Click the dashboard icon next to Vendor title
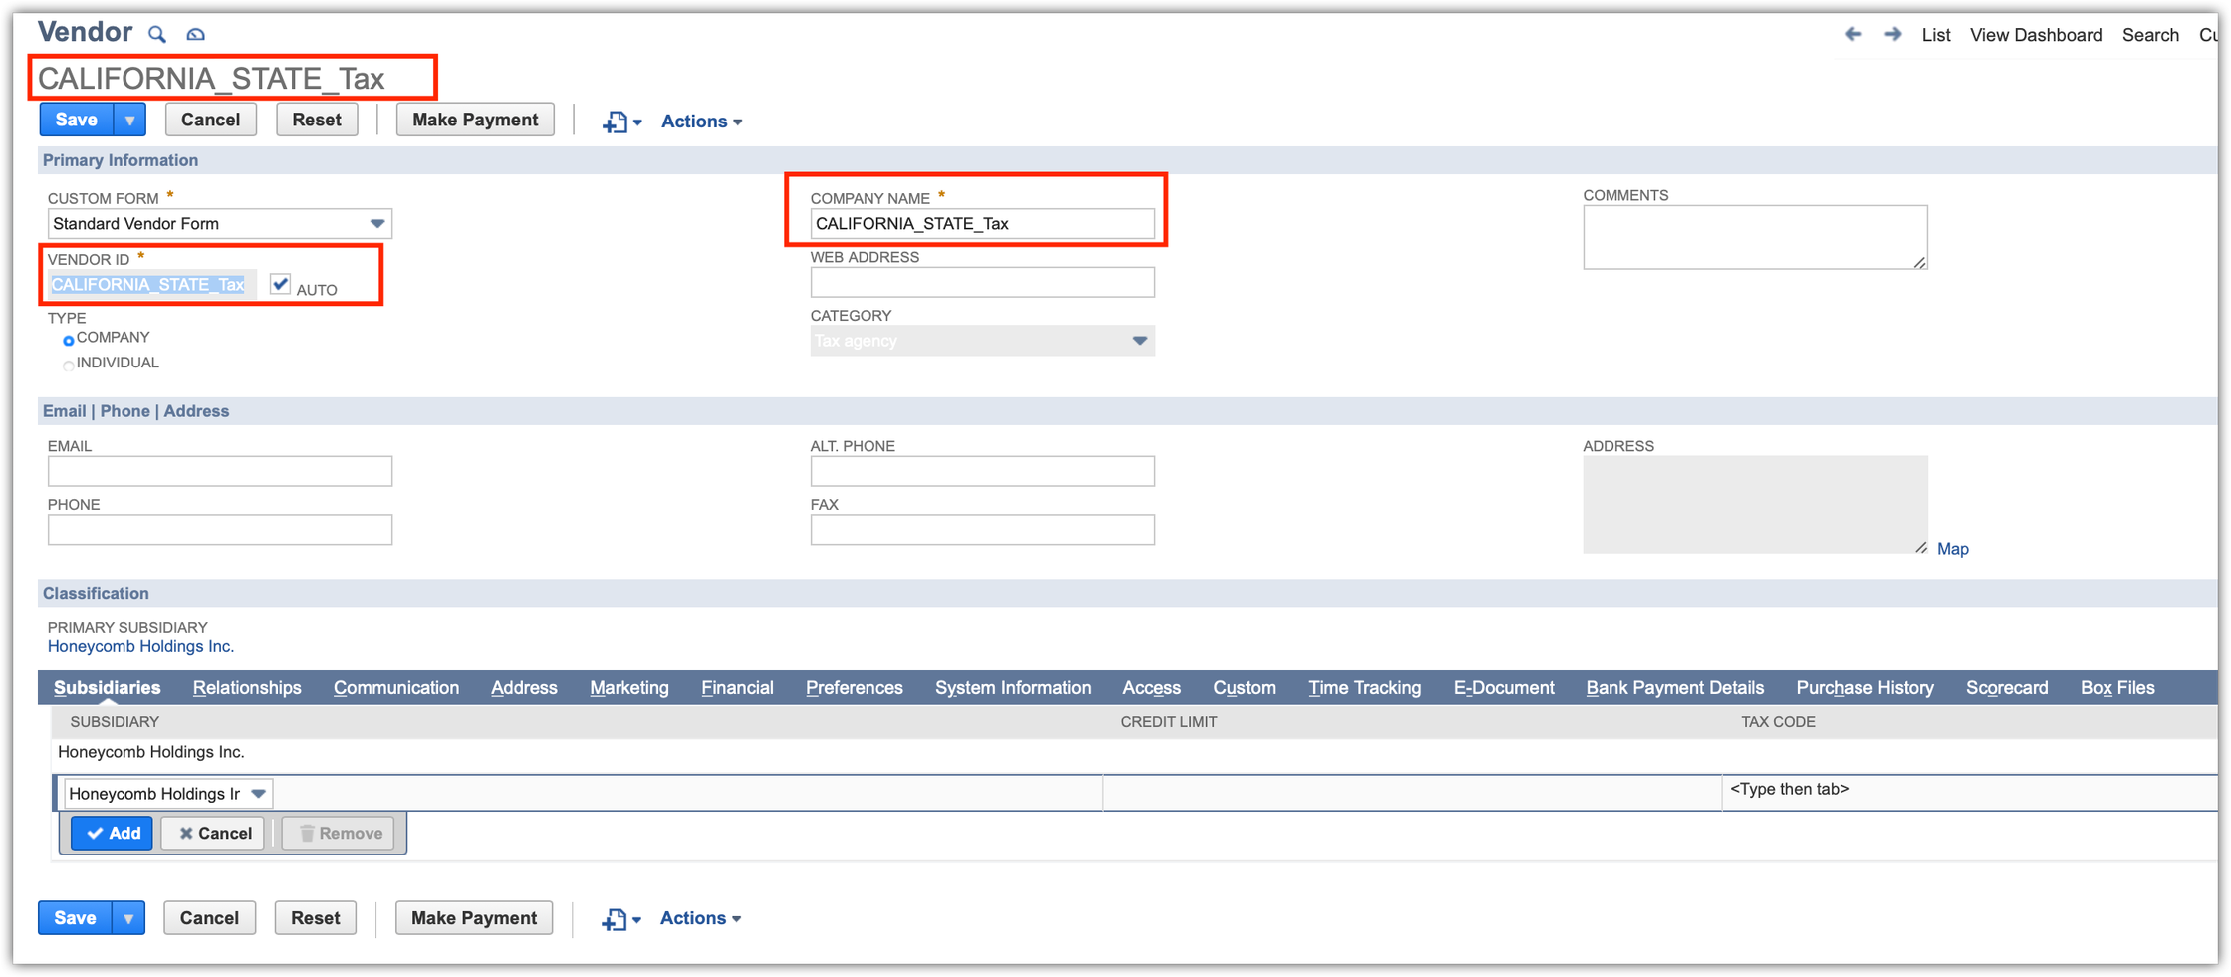2231x977 pixels. pos(196,34)
